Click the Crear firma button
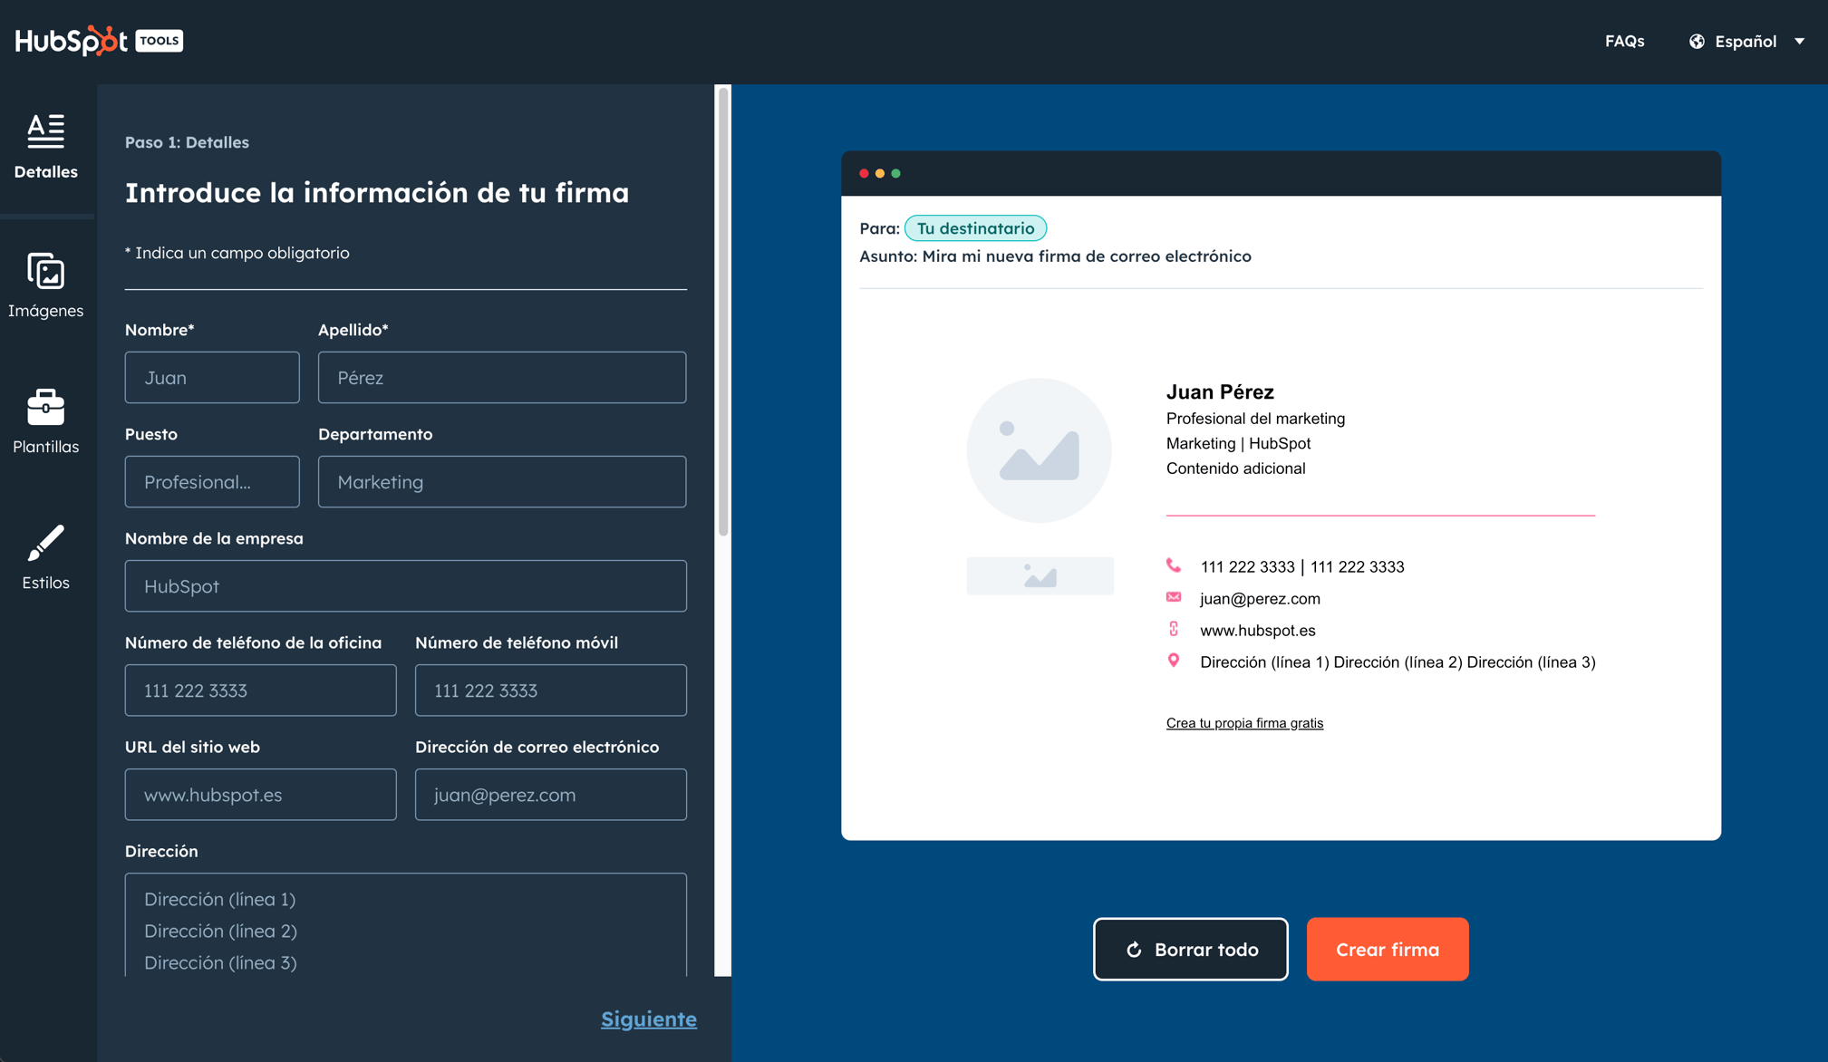The image size is (1828, 1062). click(x=1388, y=949)
